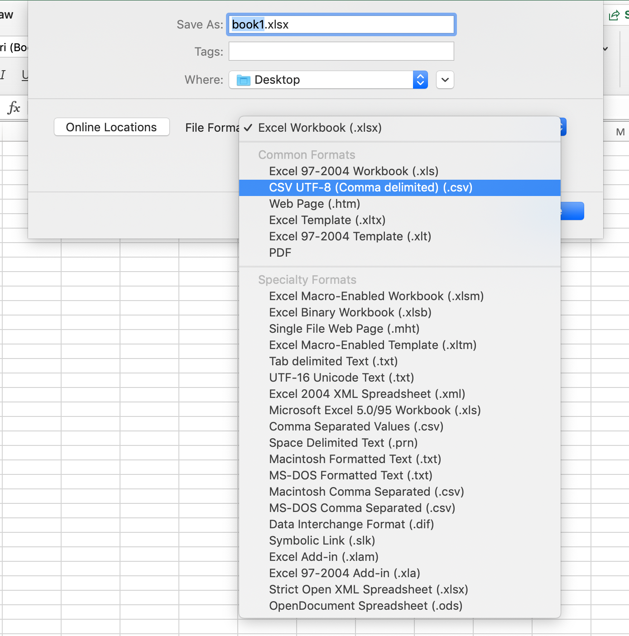Click the Tags input field

coord(341,51)
